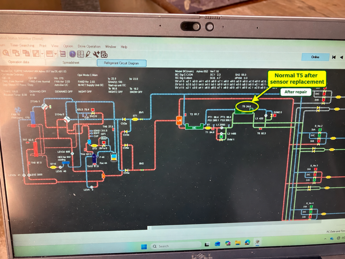Launch Microsoft Edge from the taskbar
The height and width of the screenshot is (259, 345).
pos(248,242)
